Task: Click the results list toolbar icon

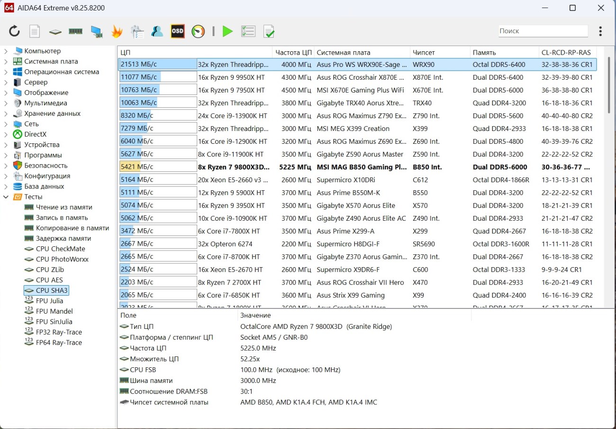Action: point(248,31)
